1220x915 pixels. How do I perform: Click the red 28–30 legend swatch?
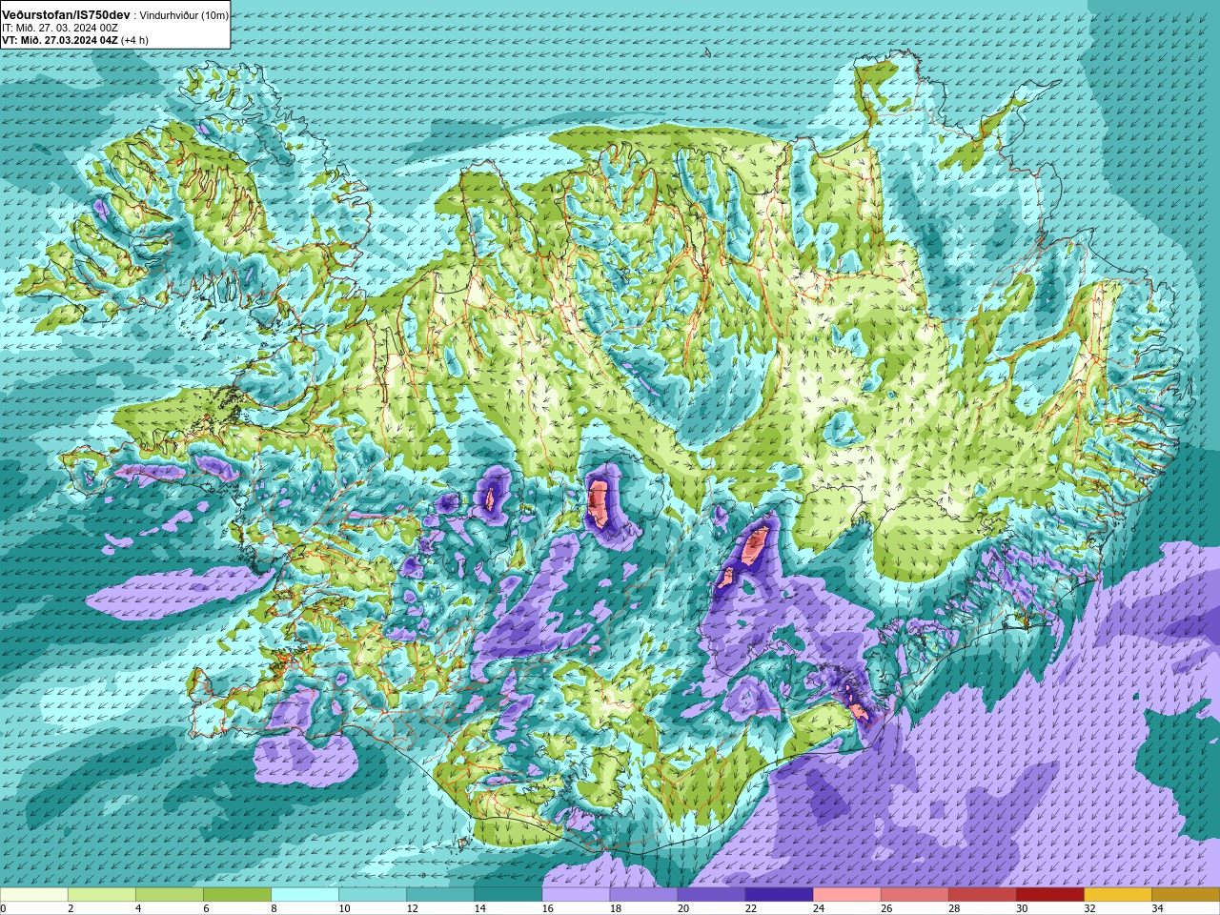[x=982, y=895]
